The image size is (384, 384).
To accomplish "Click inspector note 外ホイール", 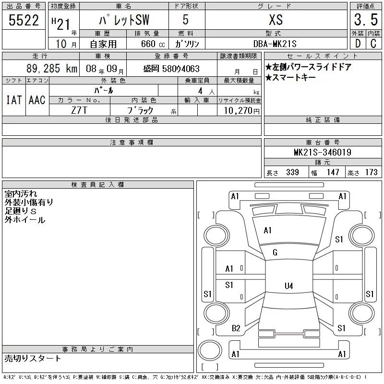I will click(25, 220).
